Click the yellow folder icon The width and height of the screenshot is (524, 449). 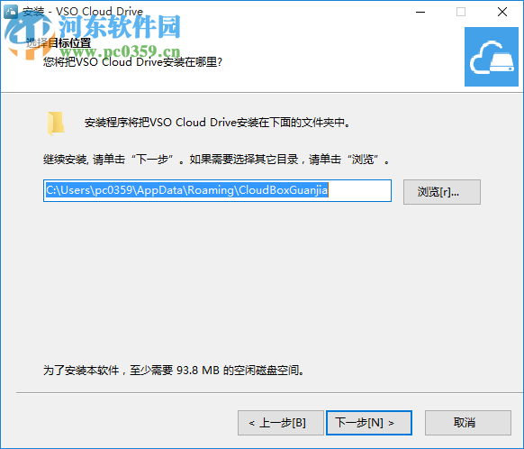(x=56, y=124)
